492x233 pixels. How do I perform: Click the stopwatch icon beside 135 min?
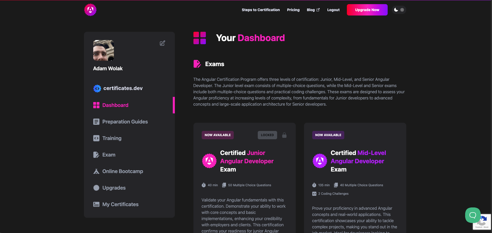[x=314, y=185]
